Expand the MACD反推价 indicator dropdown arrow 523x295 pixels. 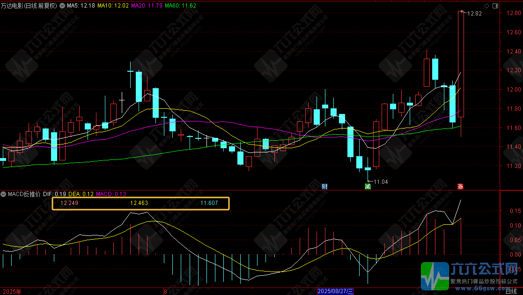(x=3, y=194)
